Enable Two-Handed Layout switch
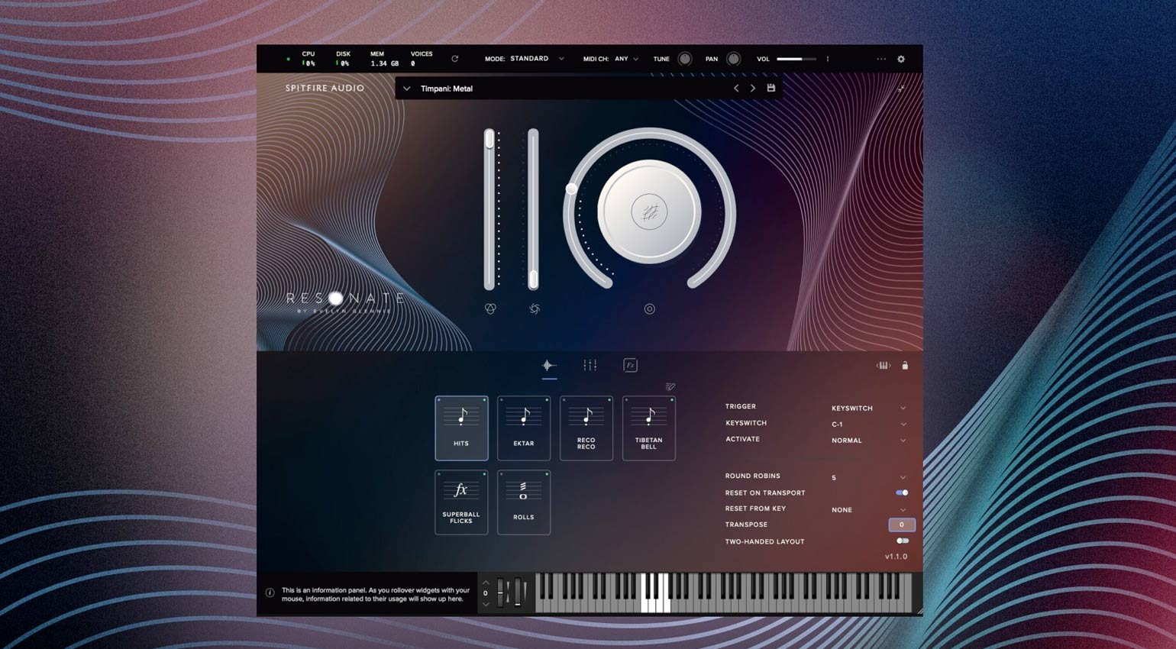 [902, 541]
